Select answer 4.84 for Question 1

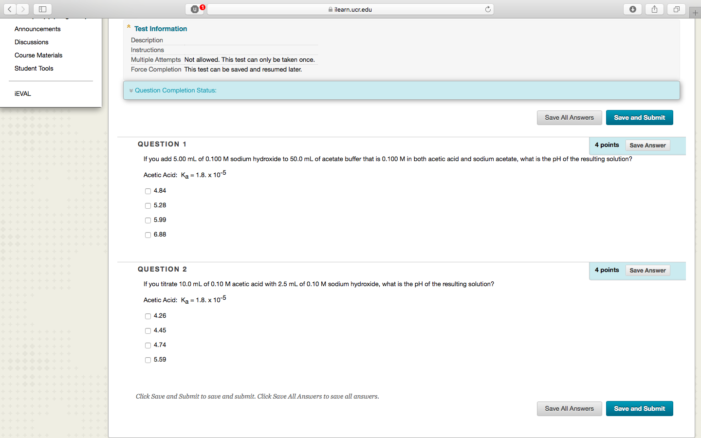click(148, 191)
